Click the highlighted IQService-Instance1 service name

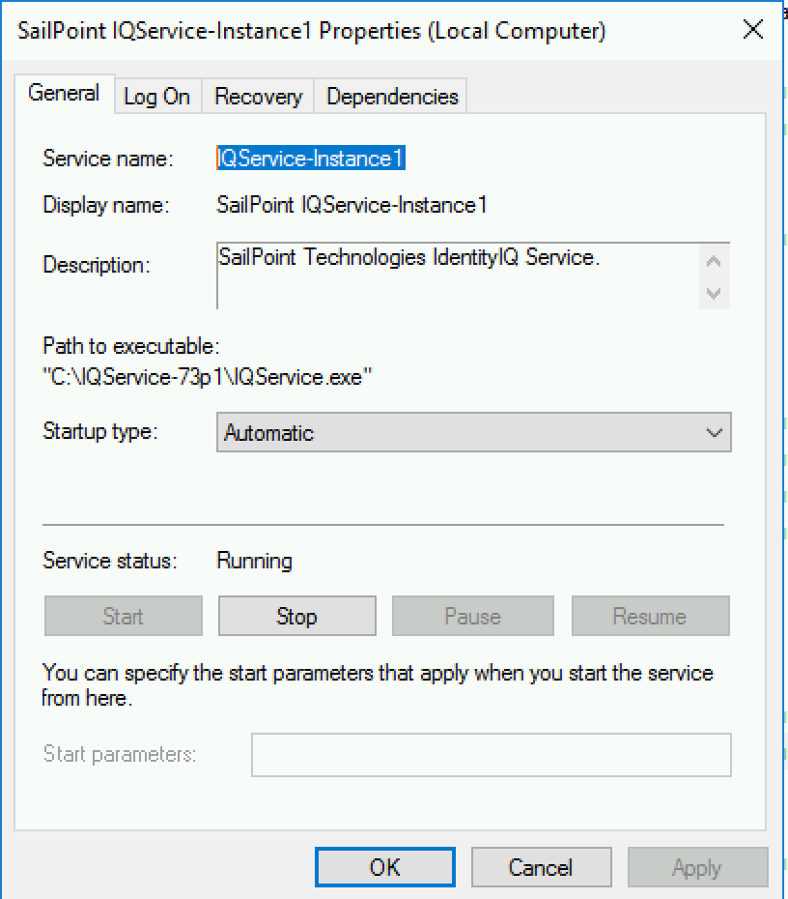point(310,159)
